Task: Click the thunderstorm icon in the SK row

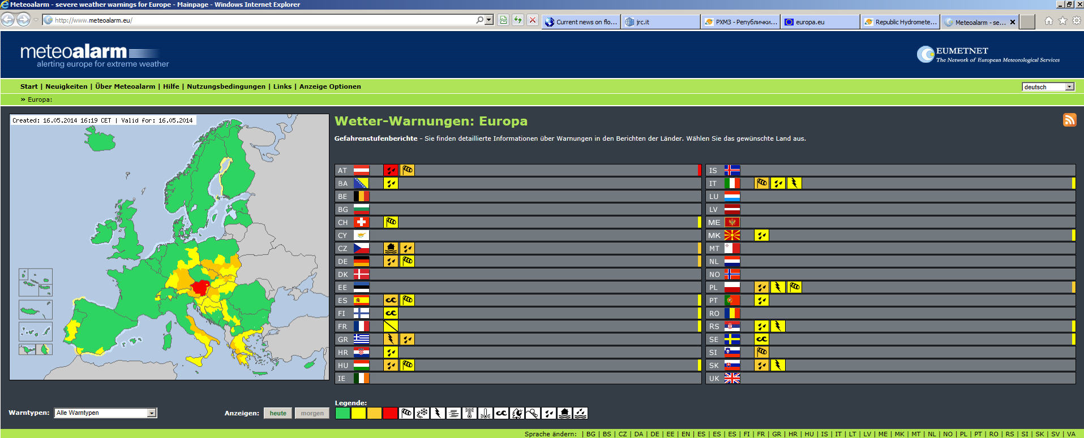Action: 778,365
